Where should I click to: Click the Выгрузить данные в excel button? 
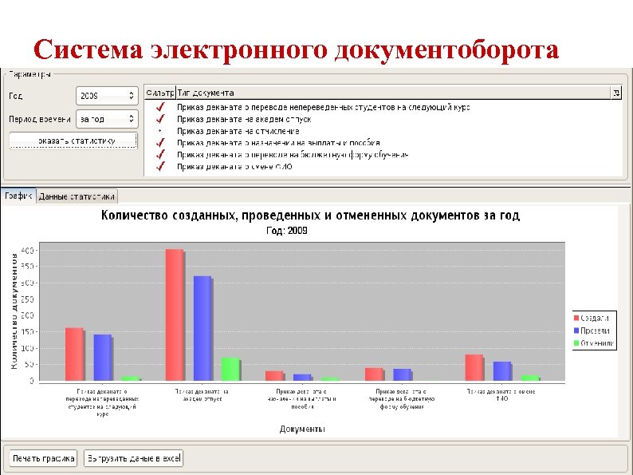[x=134, y=458]
